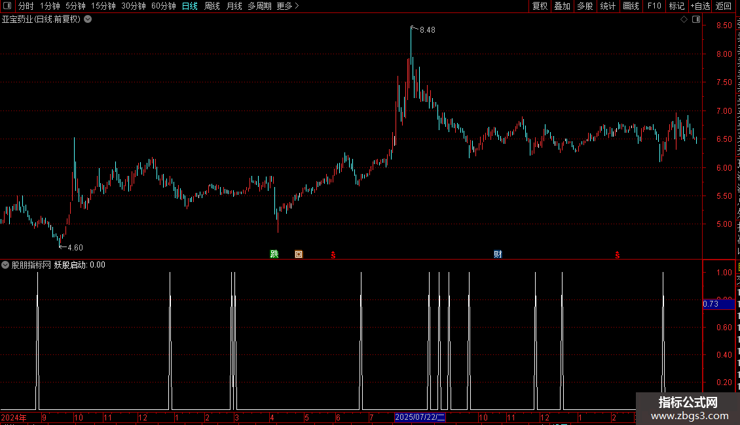Expand the indicator panel dropdown circle
Screen dimensions: 740x425
(x=5, y=265)
